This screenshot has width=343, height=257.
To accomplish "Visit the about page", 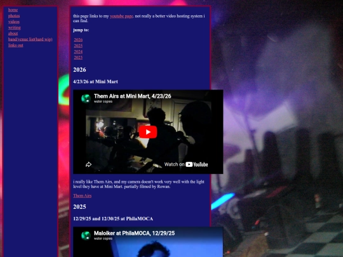I will pos(13,34).
